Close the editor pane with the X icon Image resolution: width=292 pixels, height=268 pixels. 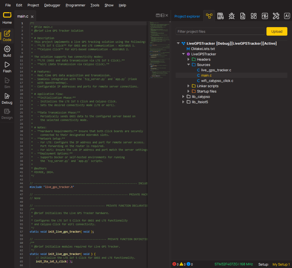coord(167,15)
